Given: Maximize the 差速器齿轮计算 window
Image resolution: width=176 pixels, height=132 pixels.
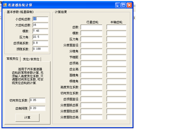Looking at the screenshot, I should [x=123, y=5].
